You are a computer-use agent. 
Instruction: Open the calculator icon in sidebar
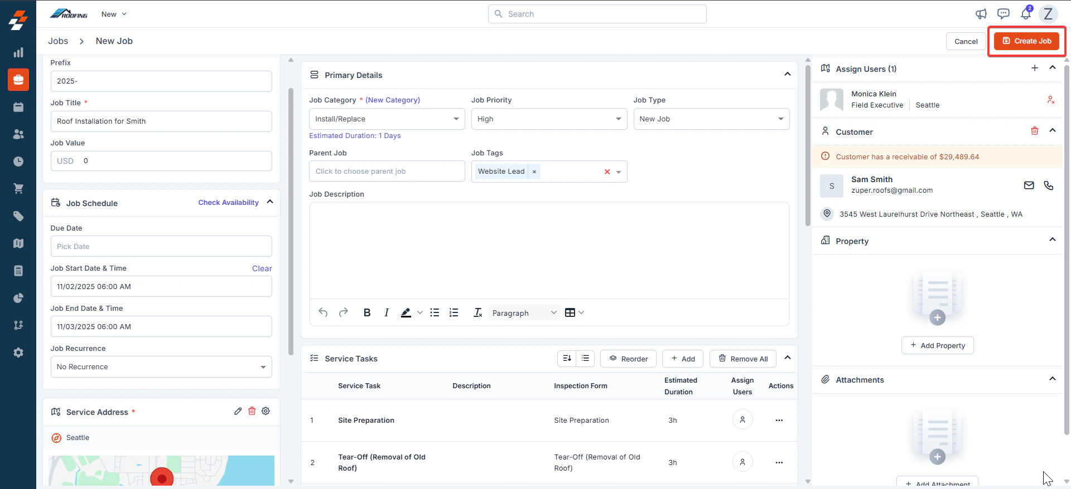tap(18, 271)
